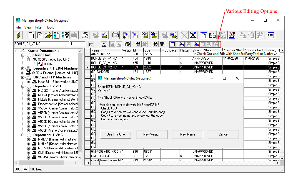Collapse the Kramer Departments tree root
Viewport: 298px width, 189px height.
[17, 51]
